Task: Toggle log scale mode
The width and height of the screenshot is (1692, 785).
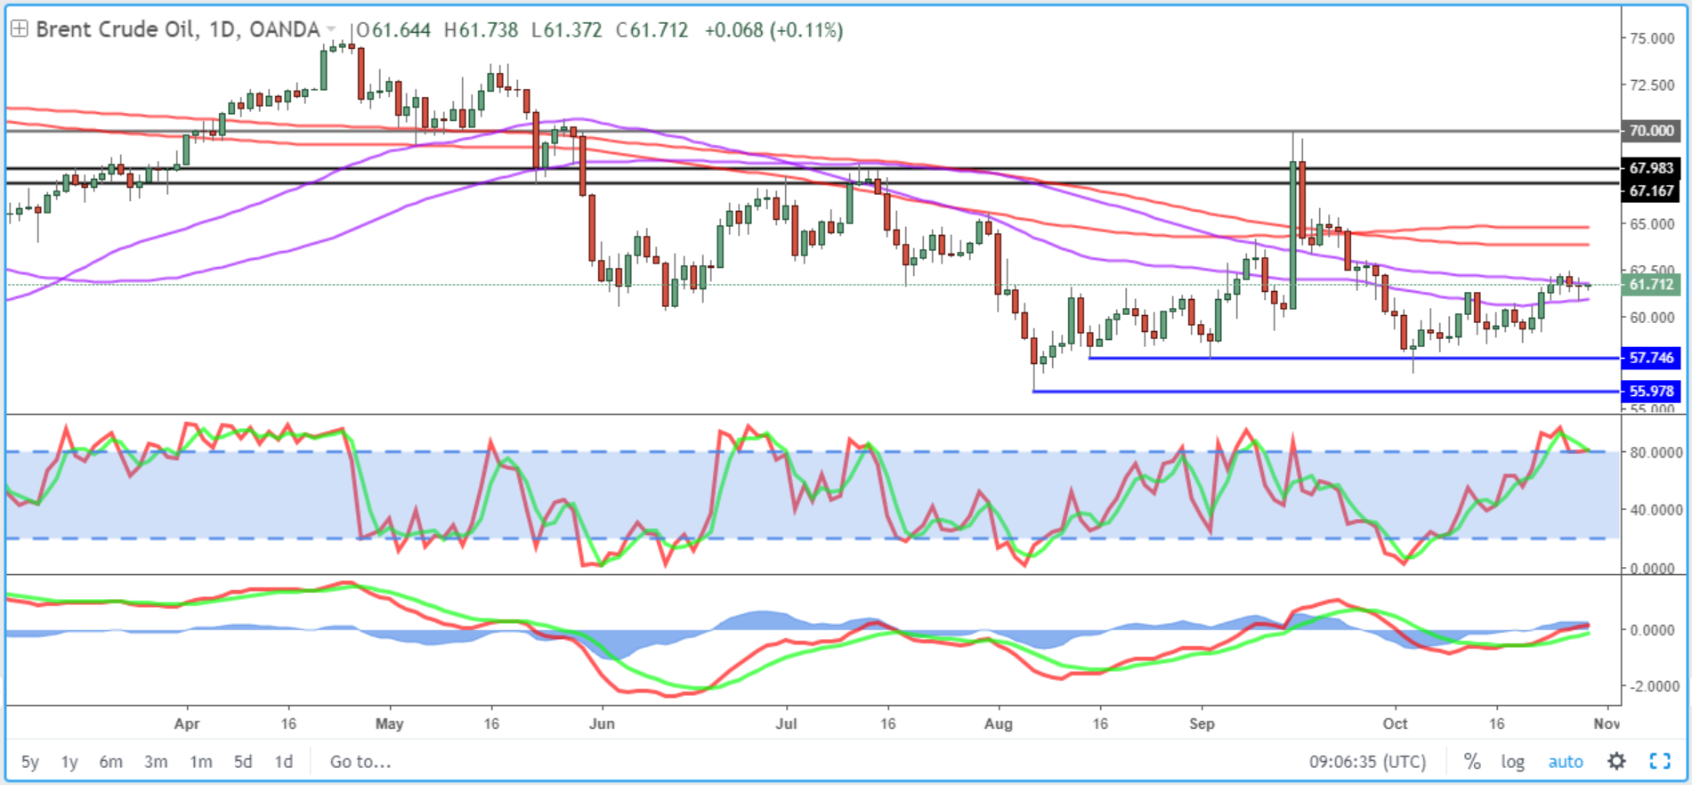Action: (1512, 762)
